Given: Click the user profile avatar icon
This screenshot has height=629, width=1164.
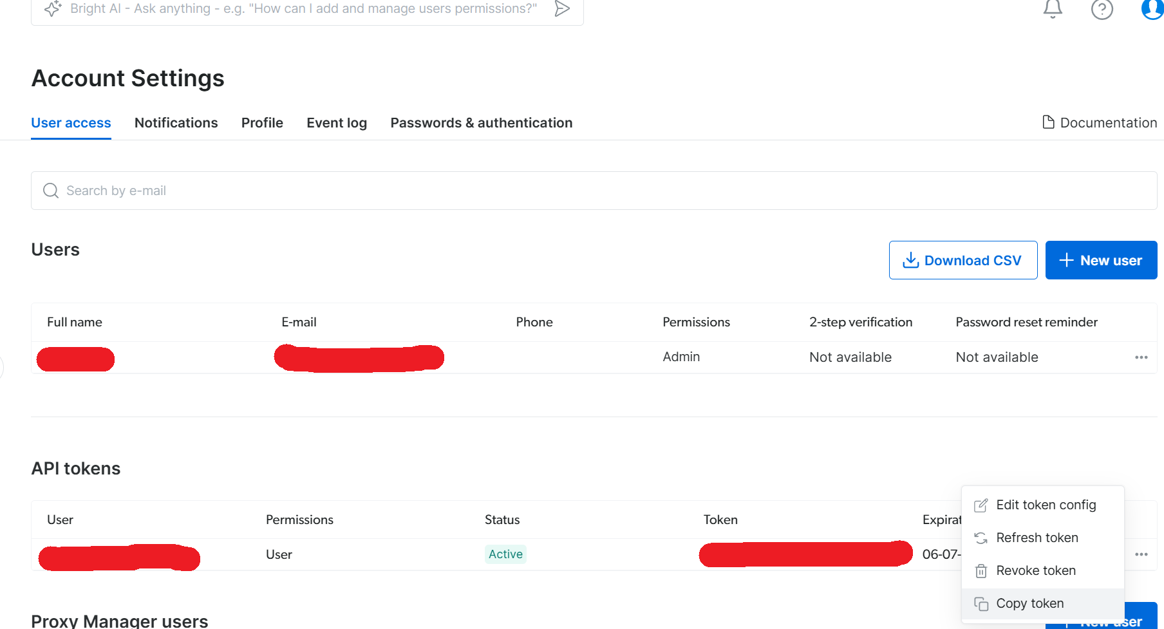Looking at the screenshot, I should 1152,9.
